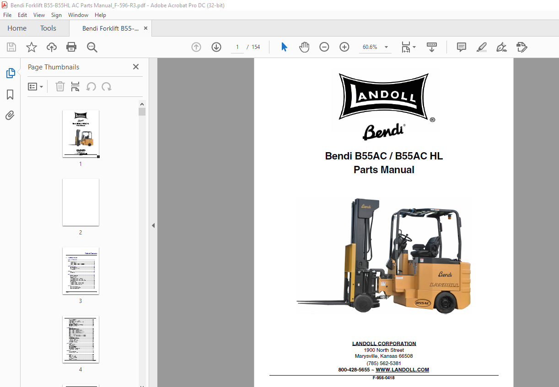559x387 pixels.
Task: Activate the hand pan tool
Action: [304, 47]
